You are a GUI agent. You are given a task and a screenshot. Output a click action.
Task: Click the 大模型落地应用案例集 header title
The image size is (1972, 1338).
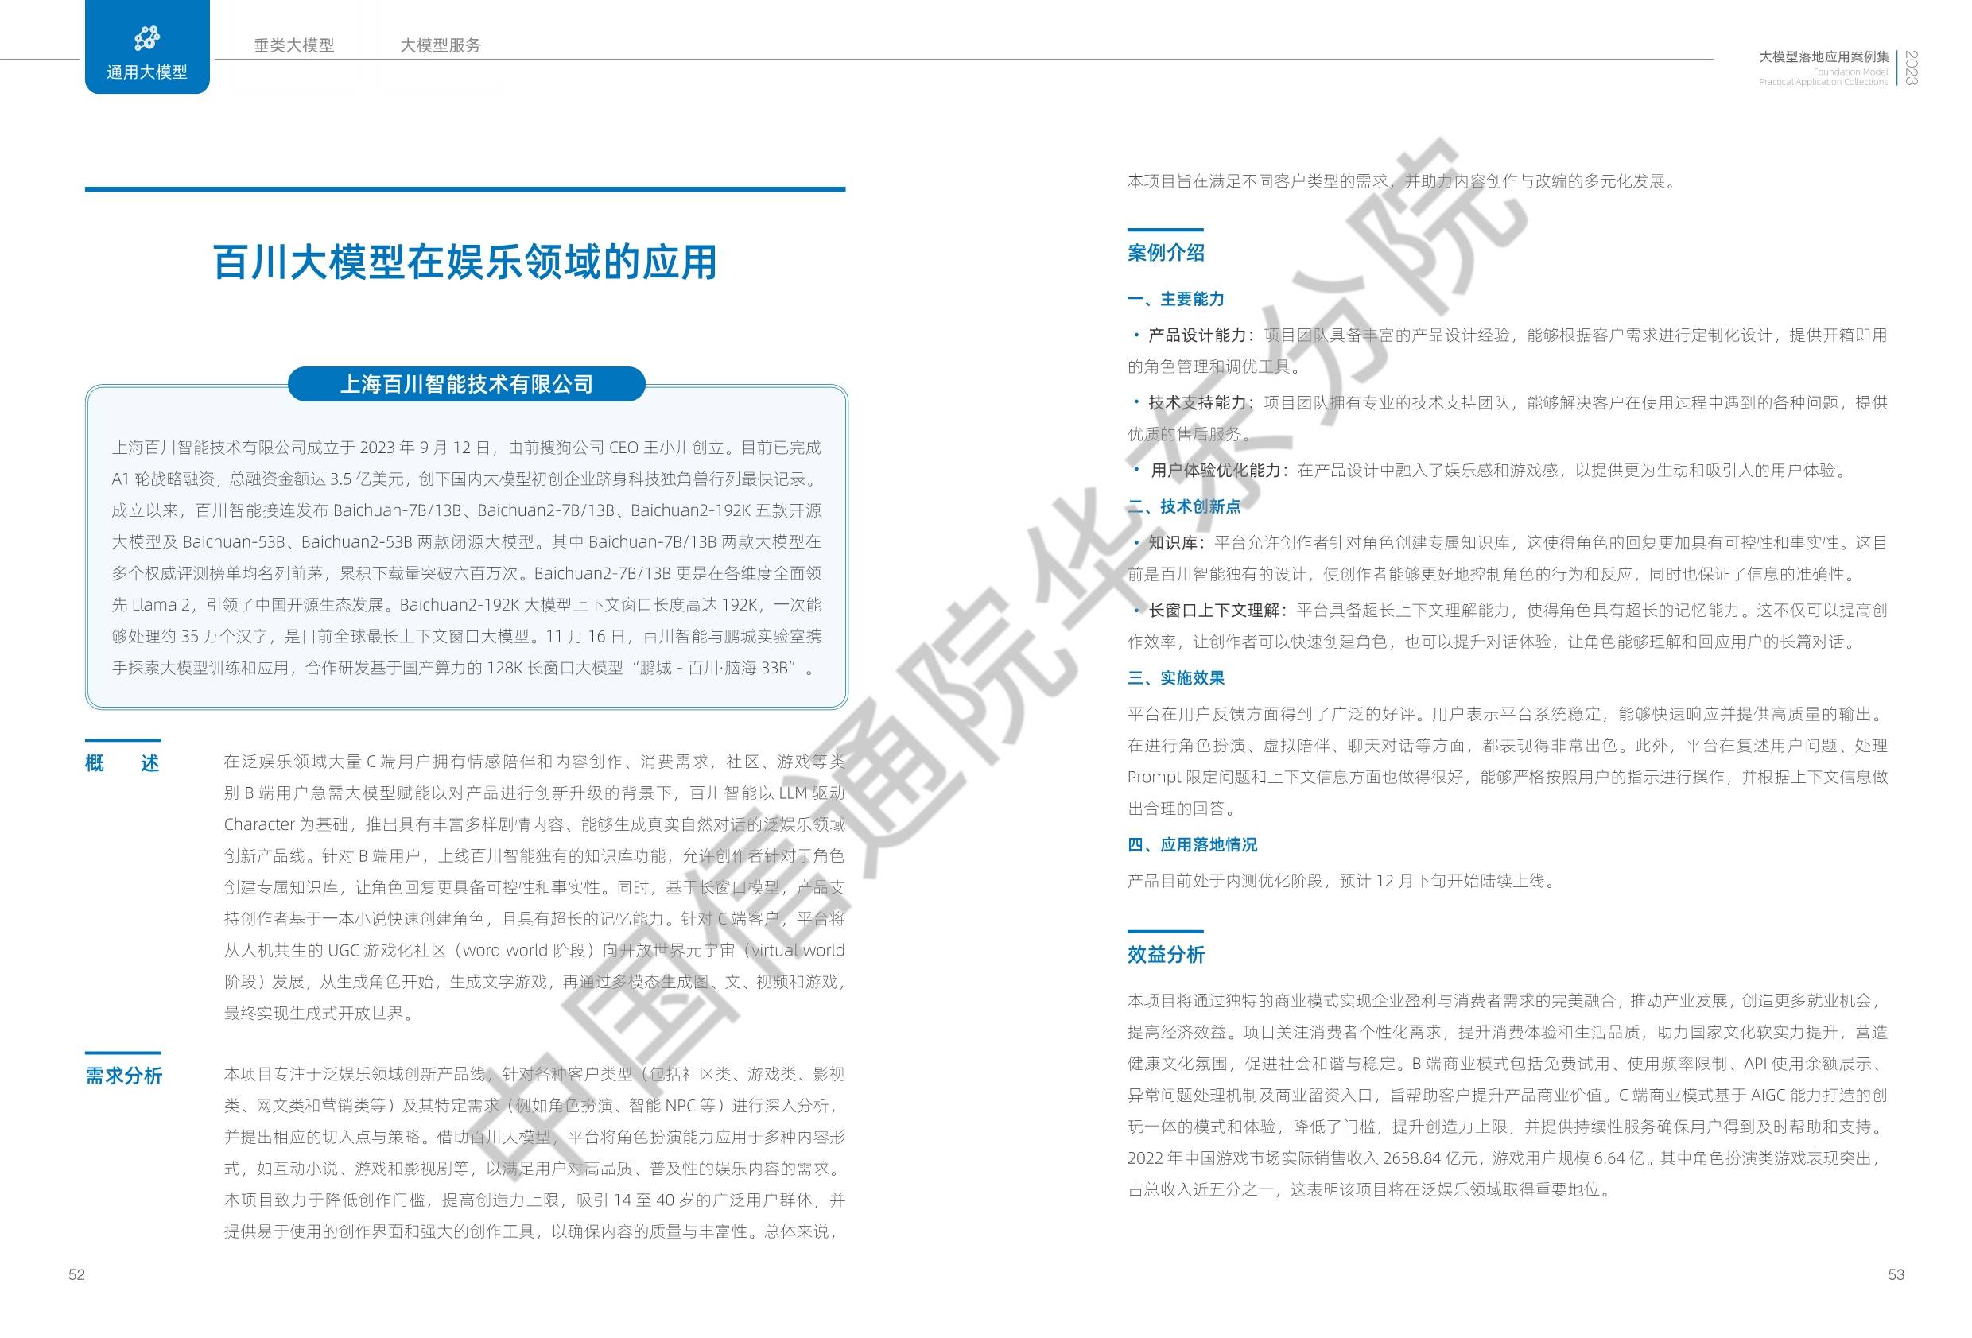click(x=1824, y=57)
